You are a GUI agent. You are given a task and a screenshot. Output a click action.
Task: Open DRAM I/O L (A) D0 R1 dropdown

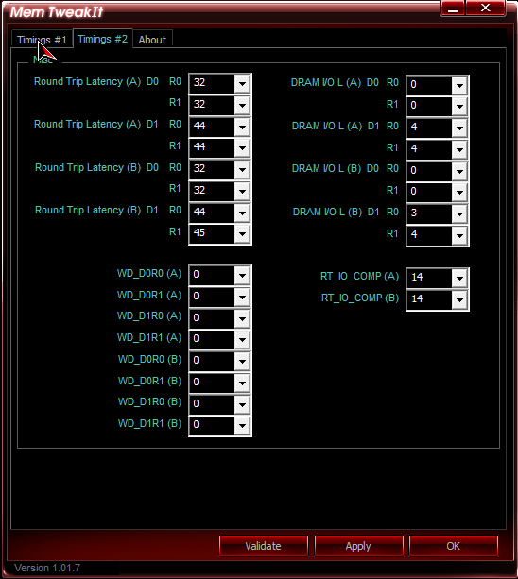[459, 107]
